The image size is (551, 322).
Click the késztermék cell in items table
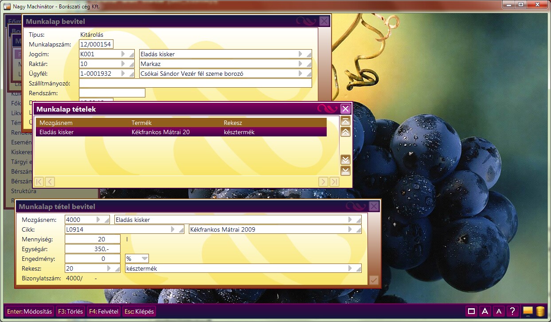point(239,132)
